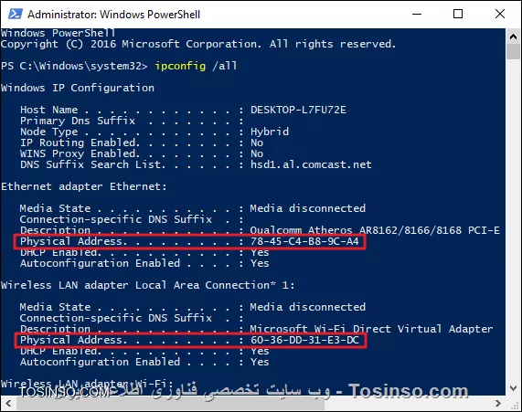
Task: Click the Administrator: Windows PowerShell title text
Action: click(114, 15)
